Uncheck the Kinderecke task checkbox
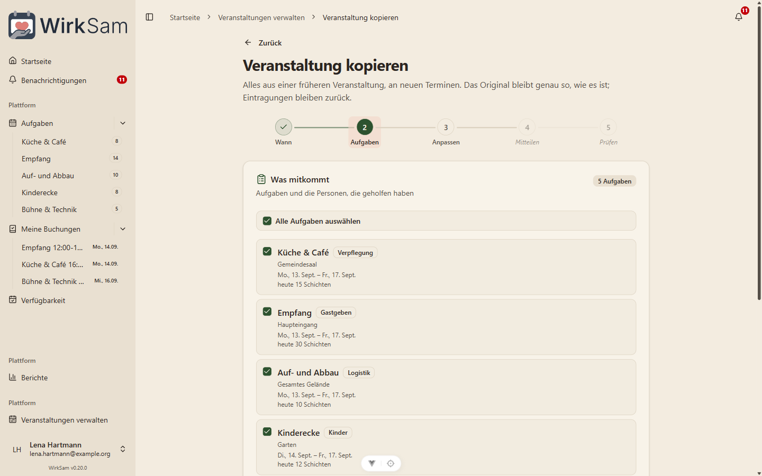The image size is (762, 476). tap(267, 432)
